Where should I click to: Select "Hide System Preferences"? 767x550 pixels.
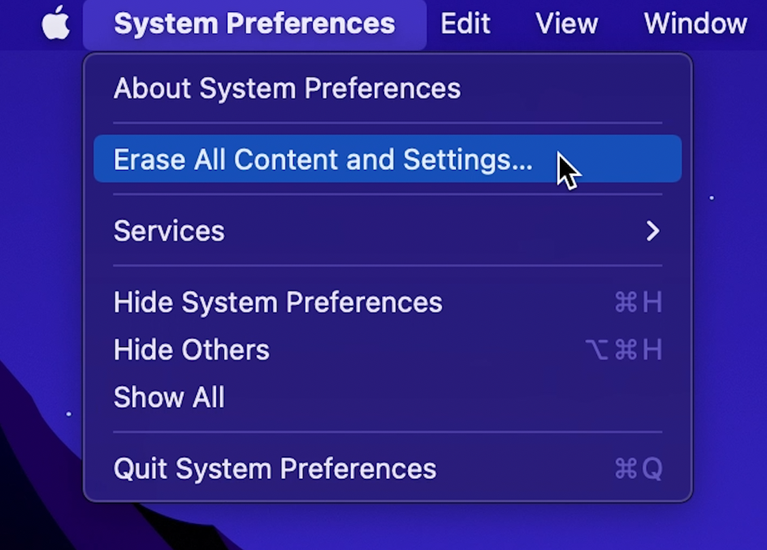point(278,302)
